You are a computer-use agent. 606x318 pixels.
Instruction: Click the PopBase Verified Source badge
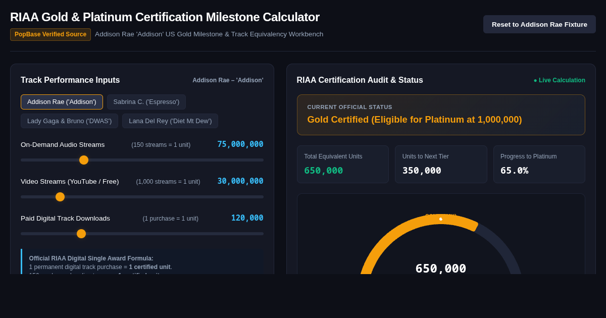tap(50, 34)
